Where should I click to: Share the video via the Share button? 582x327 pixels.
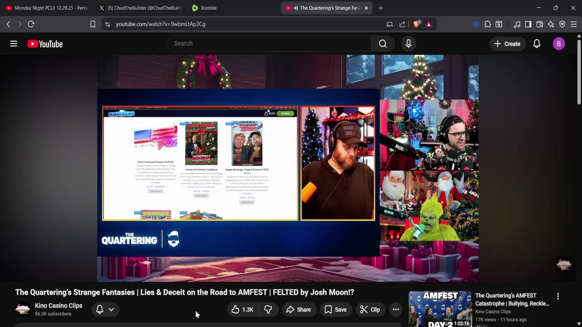[x=298, y=310]
